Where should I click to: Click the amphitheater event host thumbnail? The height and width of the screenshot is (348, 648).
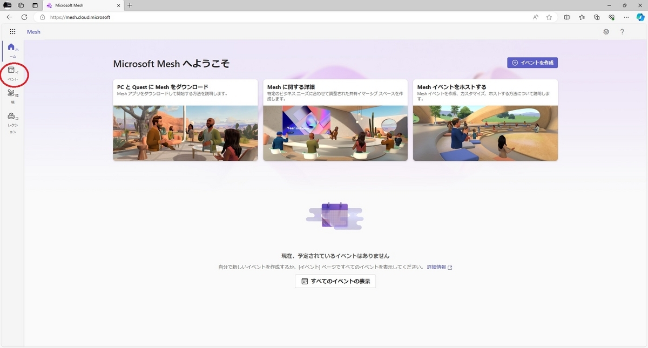tap(485, 133)
